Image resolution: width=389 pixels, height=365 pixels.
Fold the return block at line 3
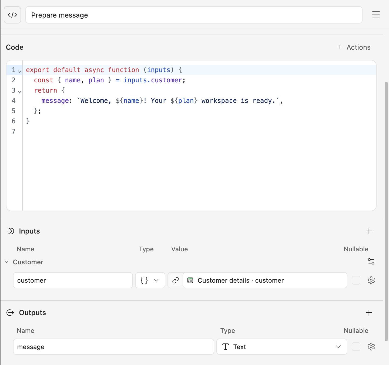click(20, 92)
